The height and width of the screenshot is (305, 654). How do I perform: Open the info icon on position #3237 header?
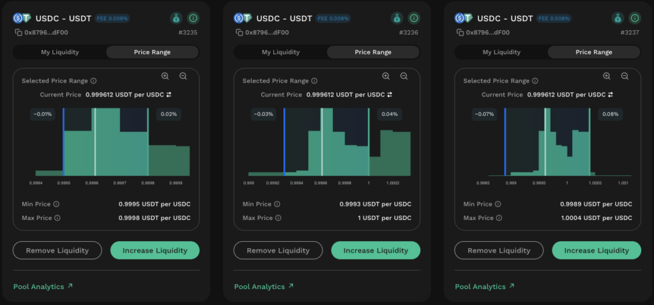pos(634,18)
